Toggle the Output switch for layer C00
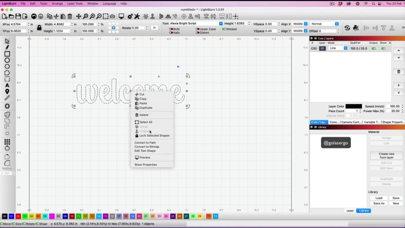 (x=374, y=49)
